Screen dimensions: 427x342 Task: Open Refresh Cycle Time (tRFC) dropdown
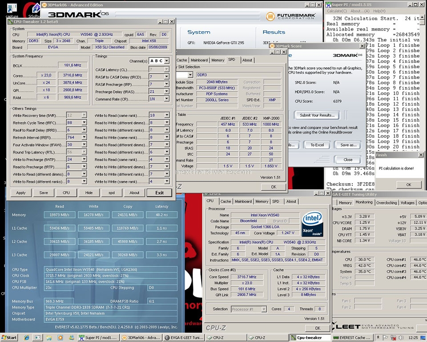[84, 123]
